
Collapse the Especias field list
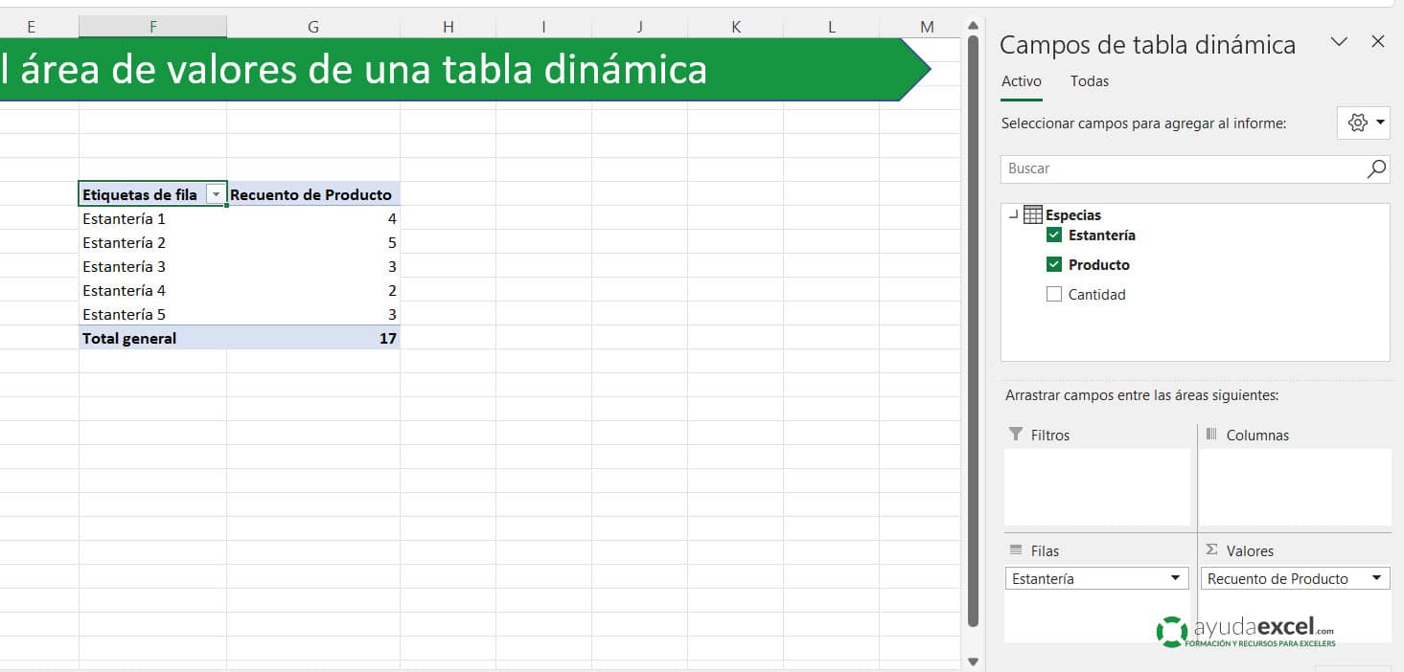(x=1013, y=214)
